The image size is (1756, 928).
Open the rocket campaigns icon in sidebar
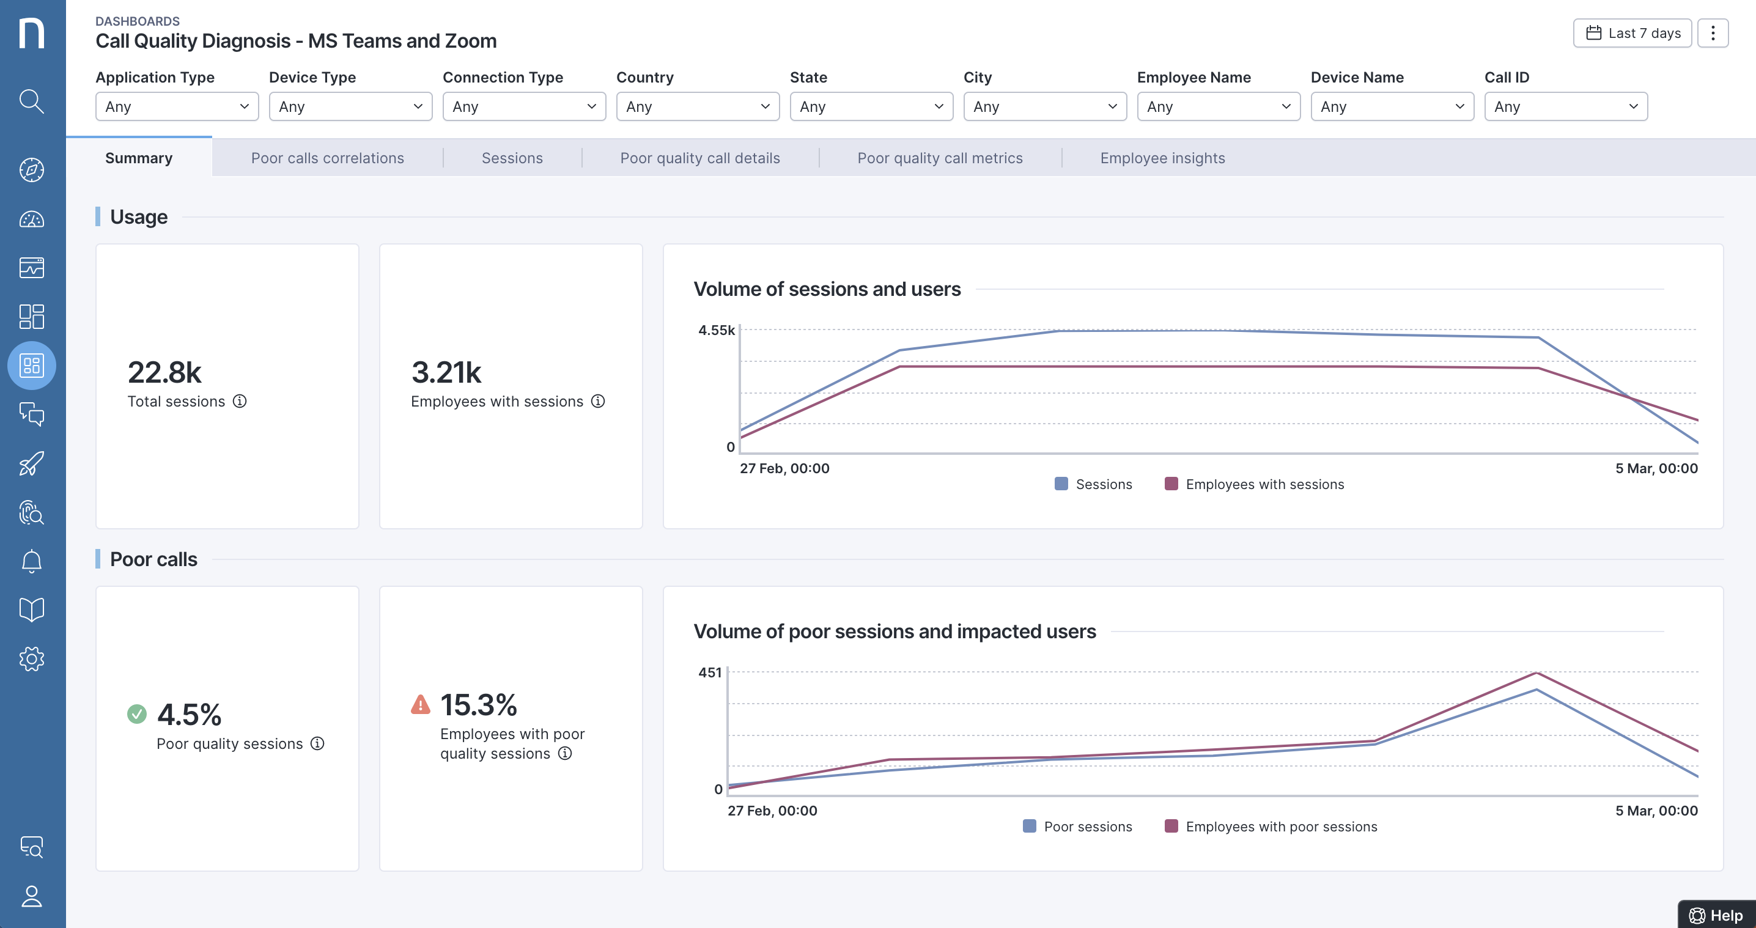31,463
